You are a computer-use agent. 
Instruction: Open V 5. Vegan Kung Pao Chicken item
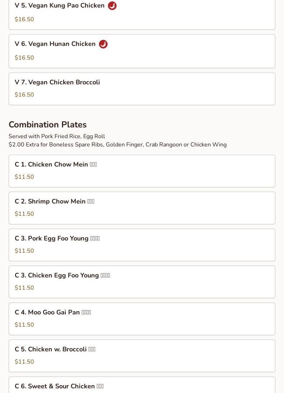click(60, 6)
